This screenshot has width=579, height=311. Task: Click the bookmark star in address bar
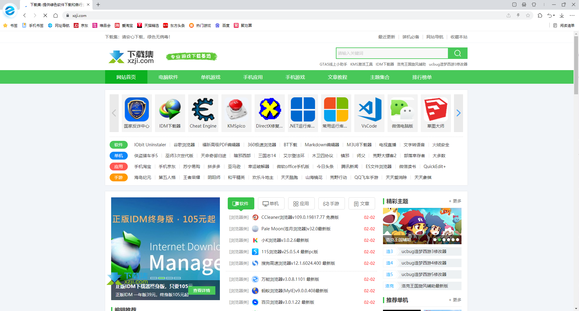click(528, 15)
